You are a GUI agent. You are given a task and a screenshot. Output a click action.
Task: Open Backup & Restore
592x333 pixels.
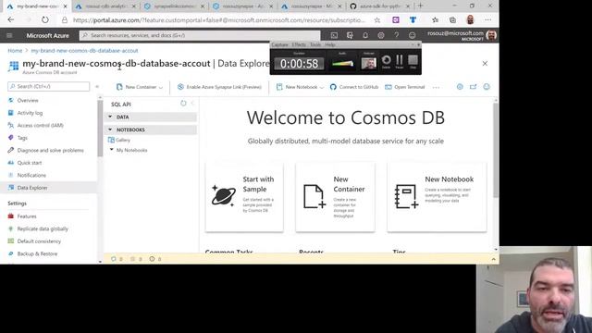pos(37,253)
